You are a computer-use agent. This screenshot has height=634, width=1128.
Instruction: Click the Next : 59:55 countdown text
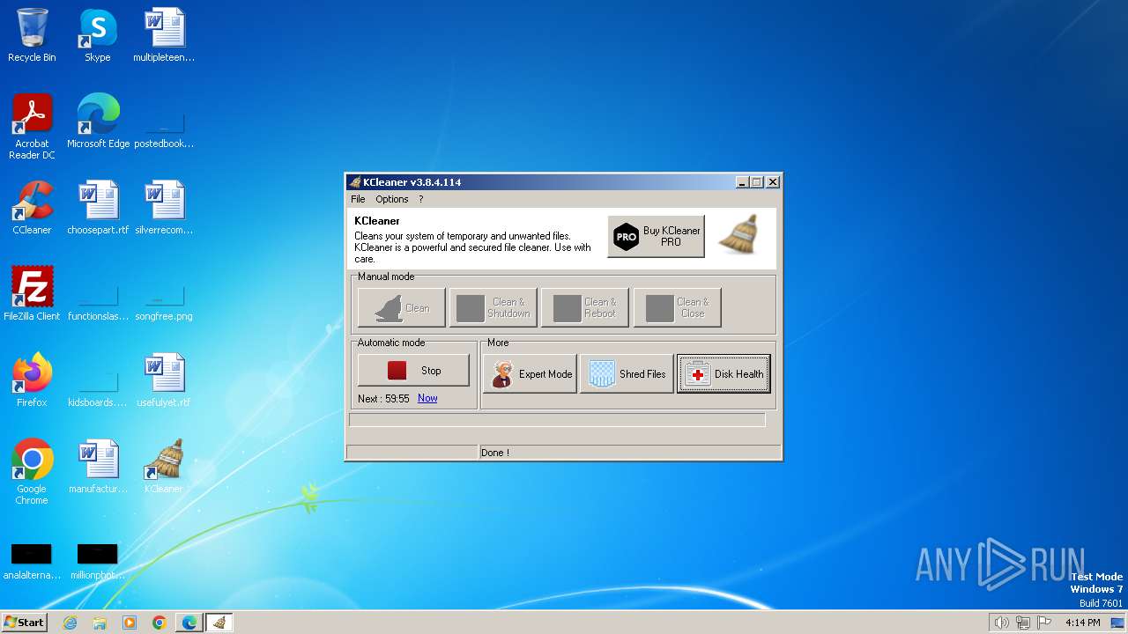pos(383,398)
